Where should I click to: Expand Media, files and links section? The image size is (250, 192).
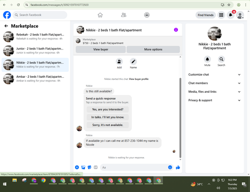coord(214,92)
